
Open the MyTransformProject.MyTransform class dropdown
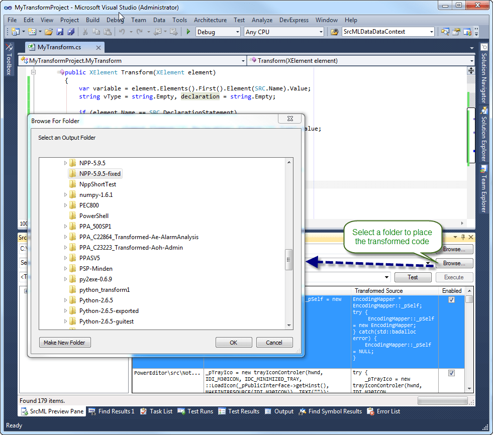point(243,61)
